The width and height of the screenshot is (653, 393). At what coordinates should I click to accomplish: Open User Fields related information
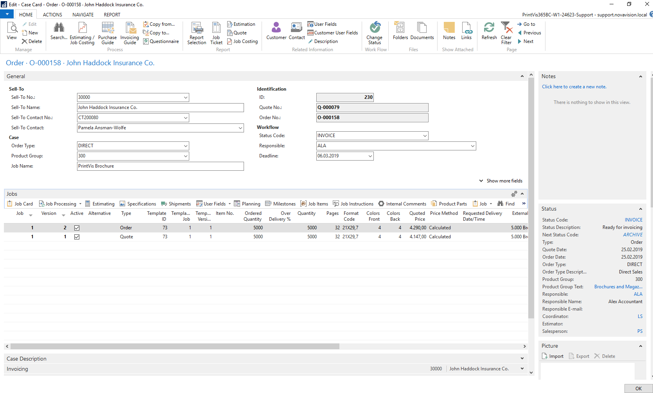(x=322, y=24)
